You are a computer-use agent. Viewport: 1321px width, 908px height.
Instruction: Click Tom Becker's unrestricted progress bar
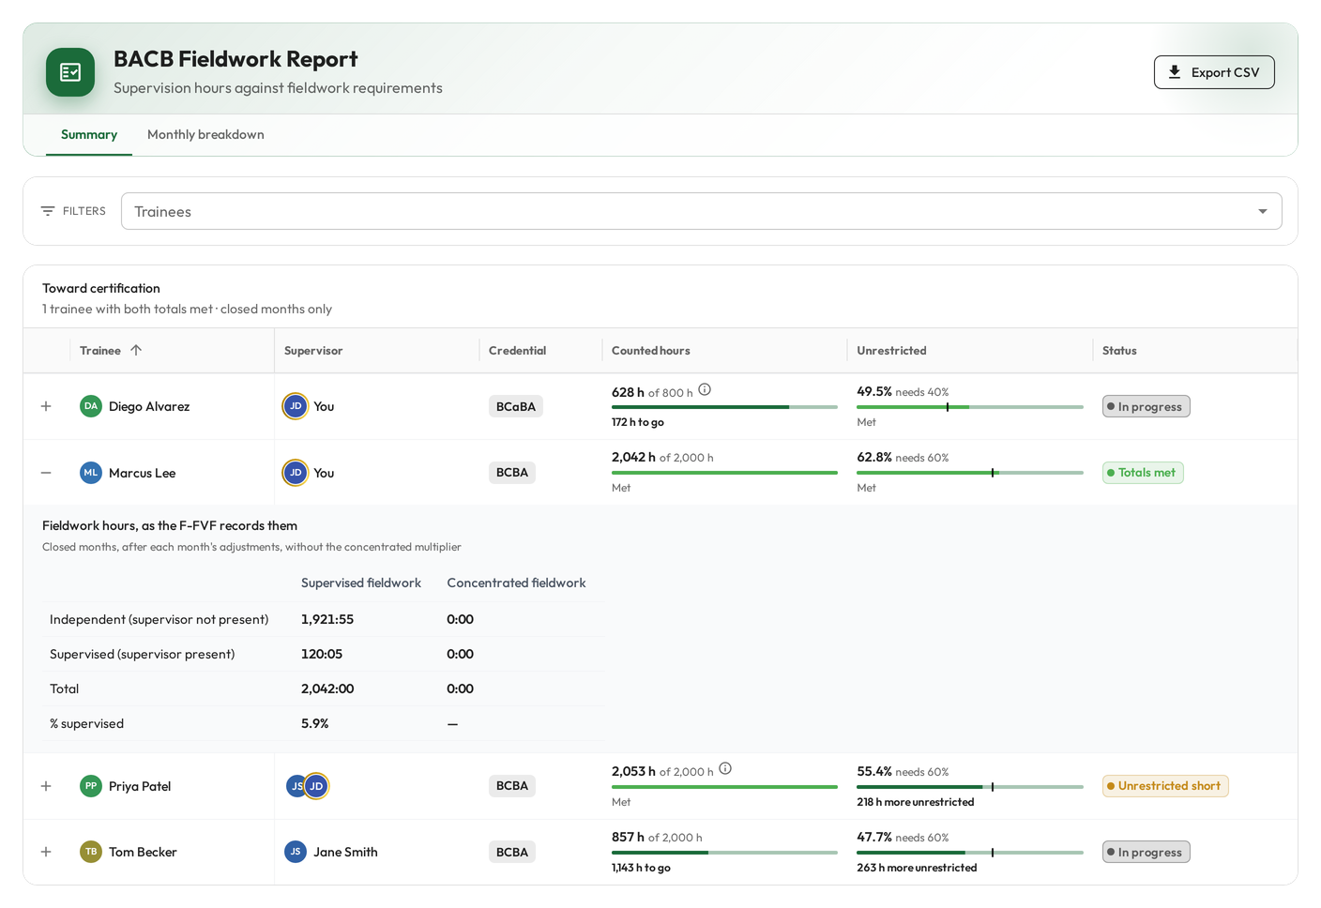970,853
